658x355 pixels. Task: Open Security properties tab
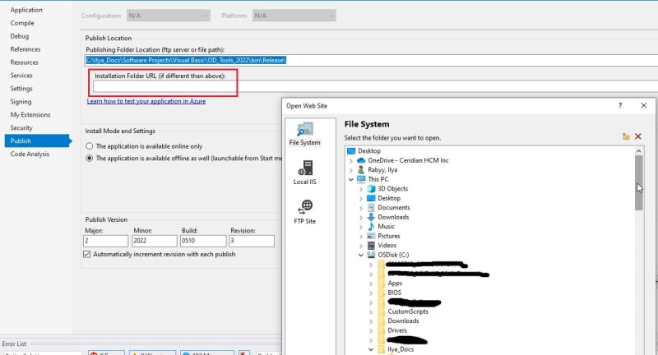21,128
